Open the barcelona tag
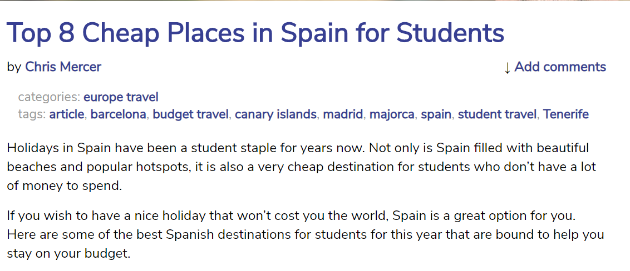Image resolution: width=630 pixels, height=271 pixels. (119, 114)
